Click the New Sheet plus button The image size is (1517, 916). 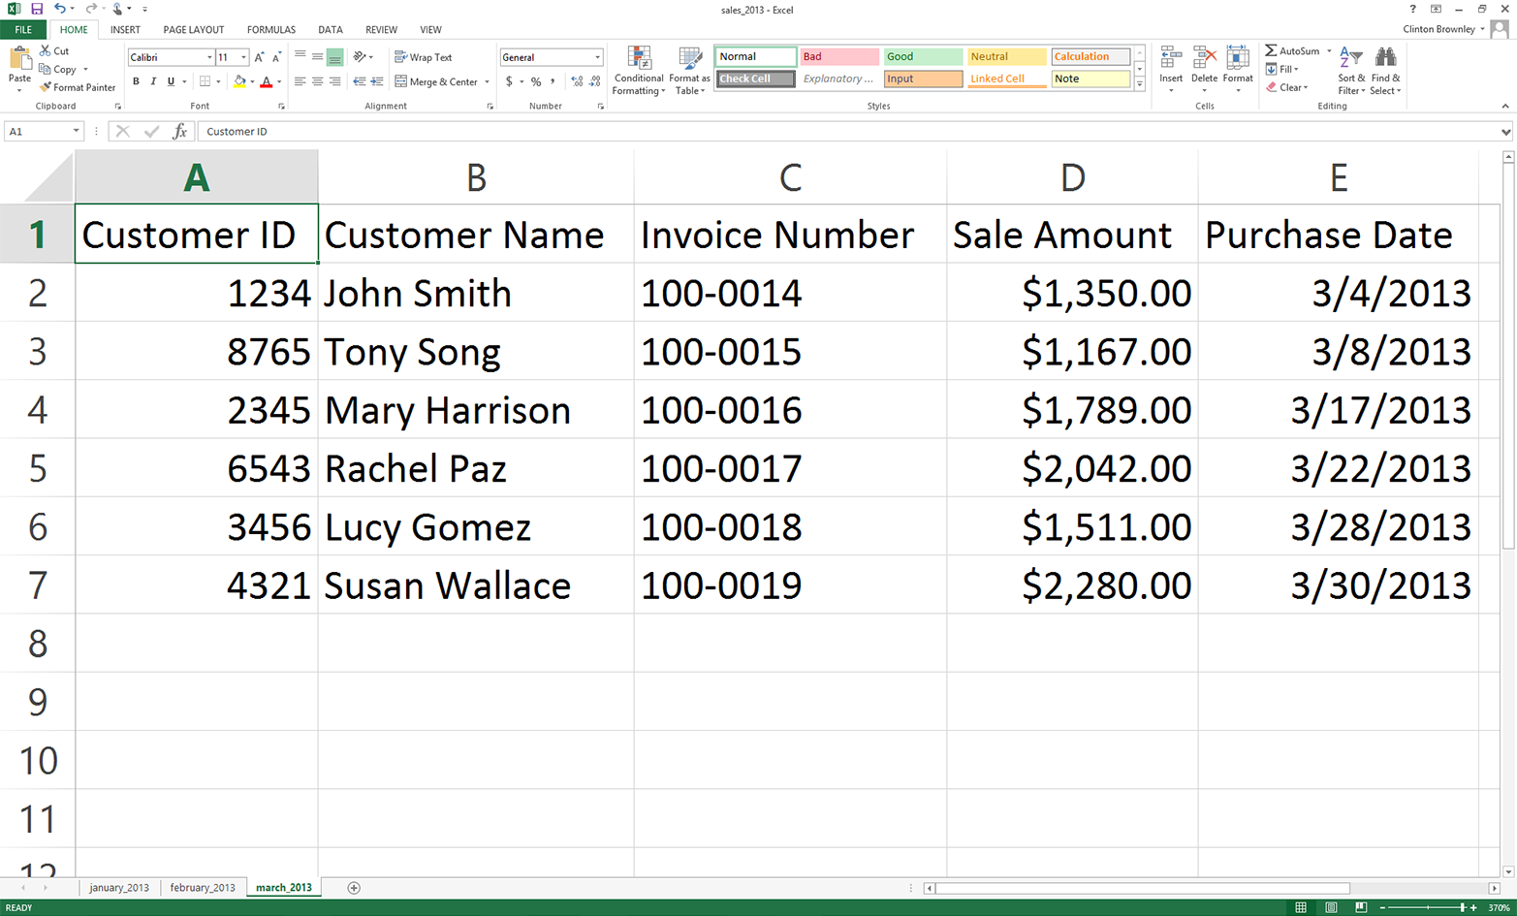point(354,887)
